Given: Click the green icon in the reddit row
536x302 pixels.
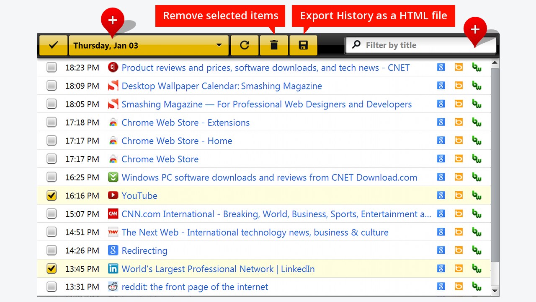Looking at the screenshot, I should point(477,286).
